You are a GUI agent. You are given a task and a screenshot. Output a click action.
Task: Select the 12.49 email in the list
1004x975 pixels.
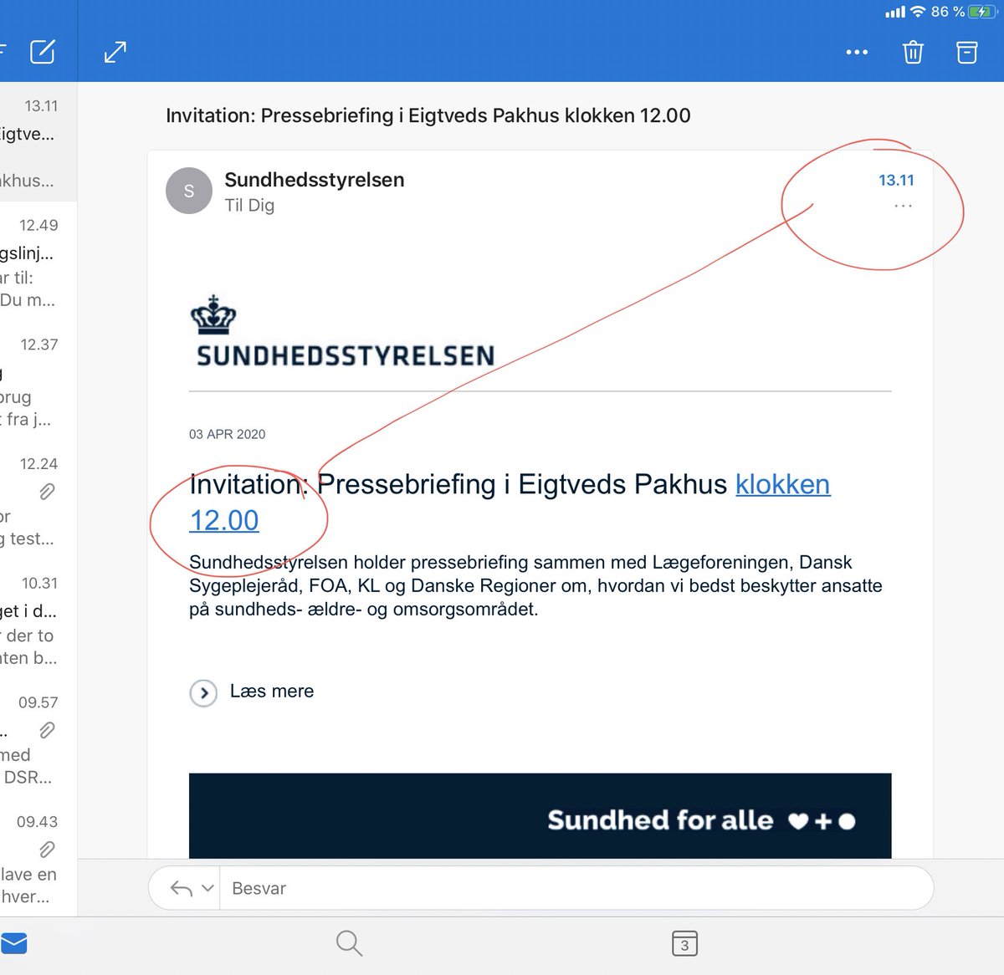coord(38,262)
